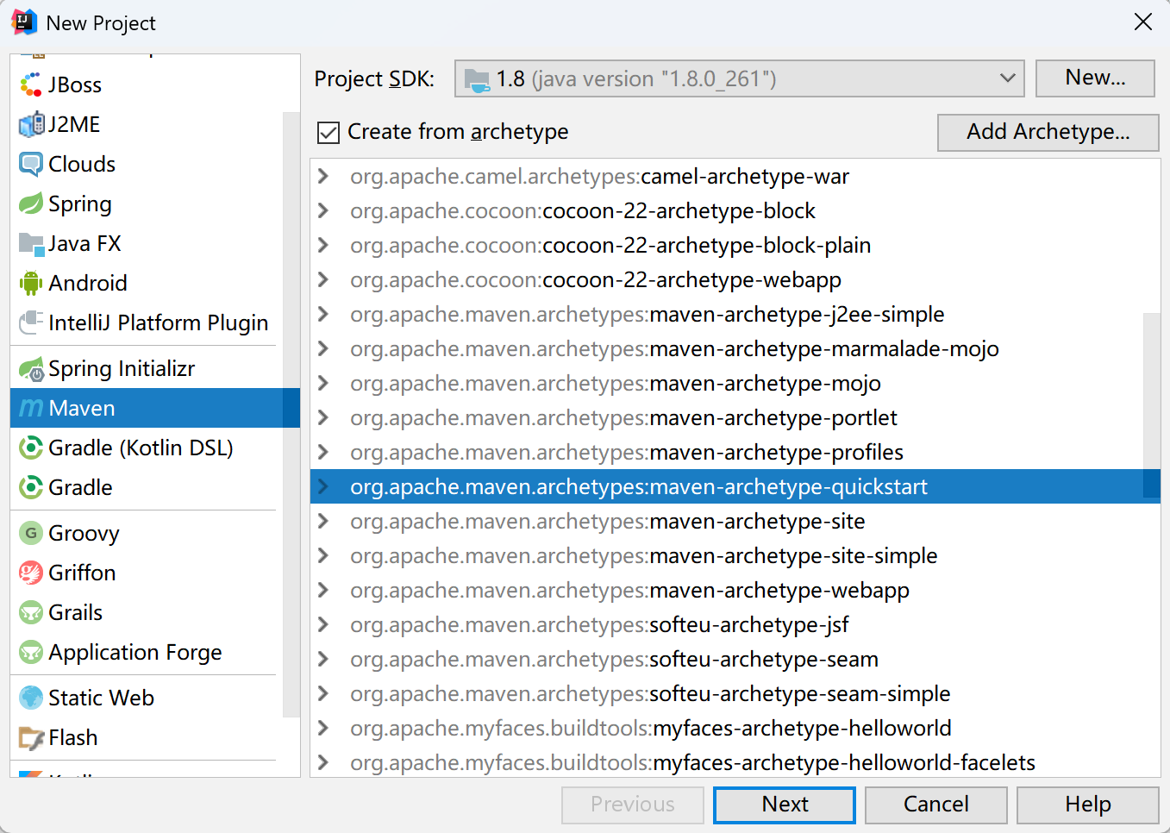
Task: Expand camel-archetype-war node
Action: (323, 176)
